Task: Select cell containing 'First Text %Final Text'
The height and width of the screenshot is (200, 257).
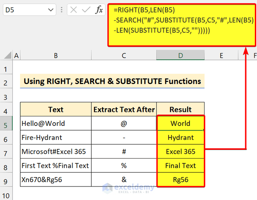Action: [56, 166]
